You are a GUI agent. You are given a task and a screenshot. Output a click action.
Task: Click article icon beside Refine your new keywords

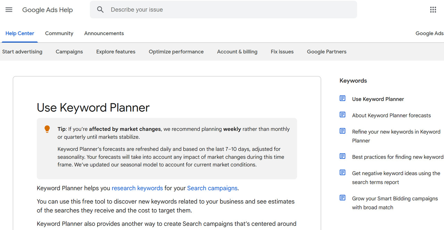pos(342,131)
